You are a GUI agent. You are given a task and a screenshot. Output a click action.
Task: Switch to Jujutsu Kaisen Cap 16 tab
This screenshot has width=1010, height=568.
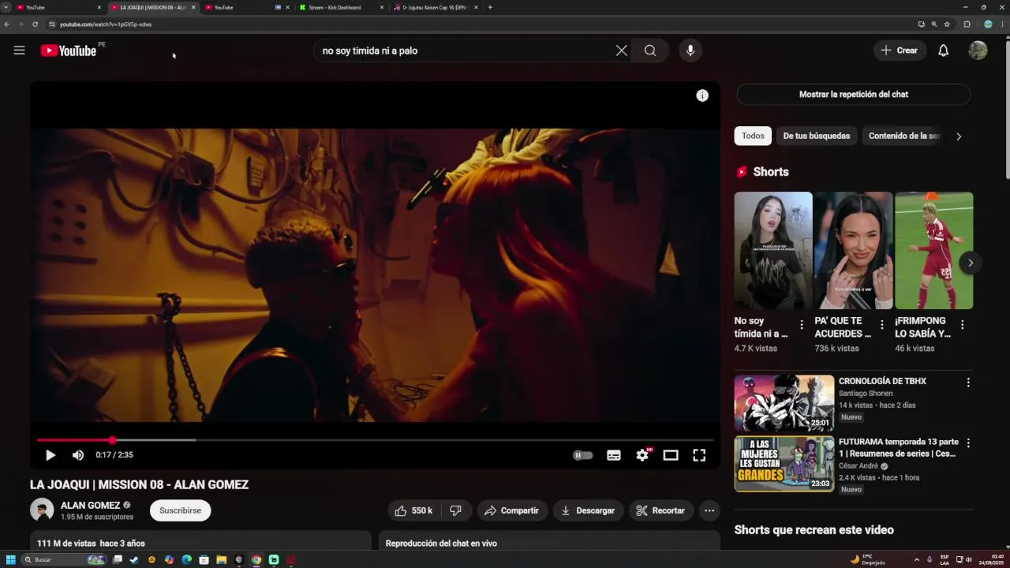(x=435, y=7)
